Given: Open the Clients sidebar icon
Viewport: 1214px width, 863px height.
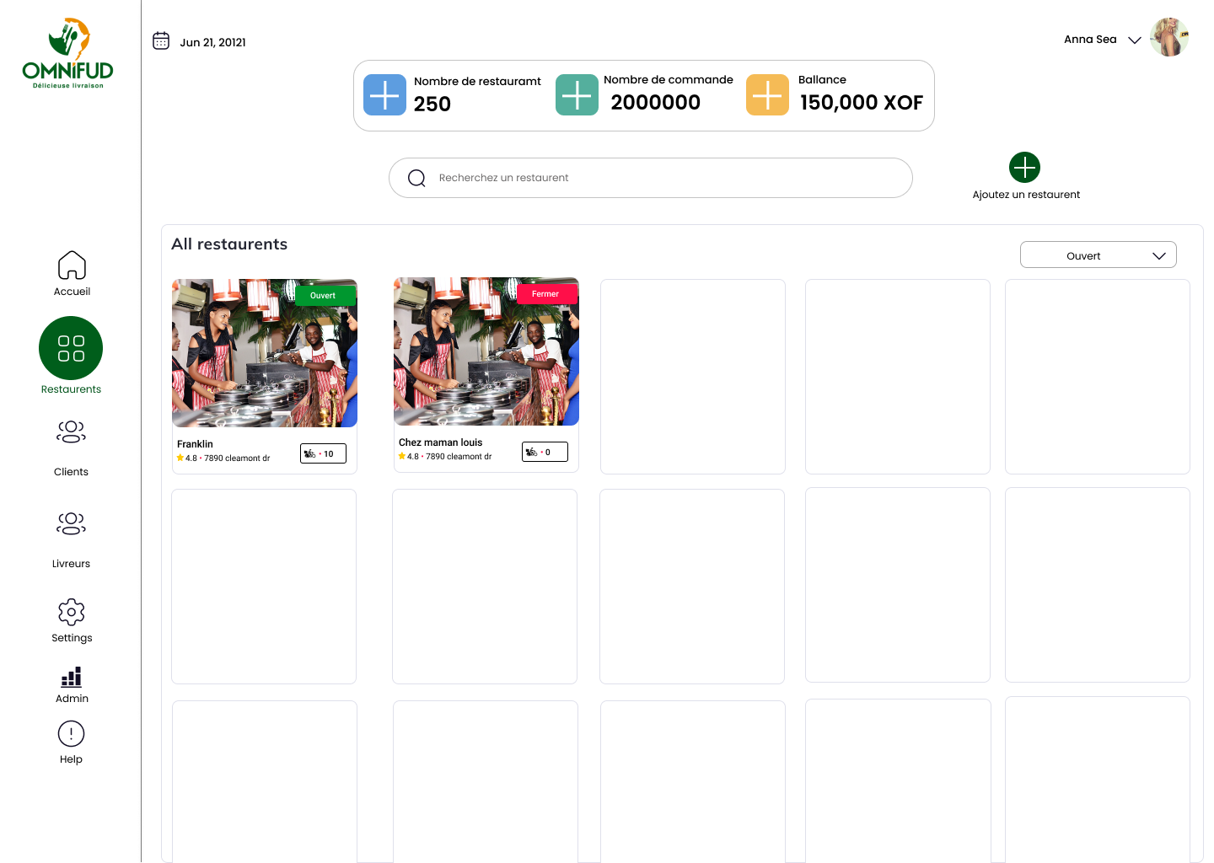Looking at the screenshot, I should tap(71, 431).
